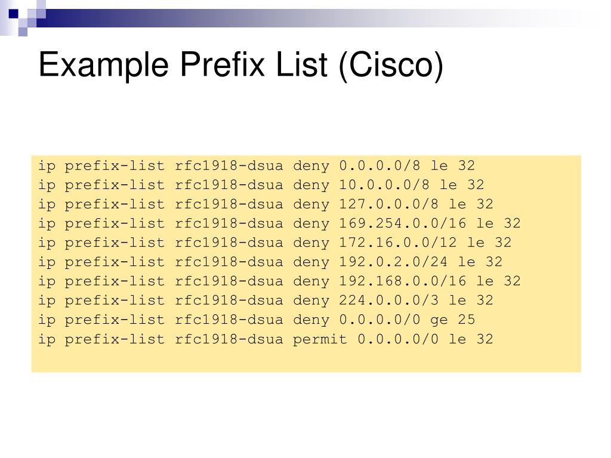Click the text ge 25
Image resolution: width=611 pixels, height=458 pixels.
tap(452, 320)
